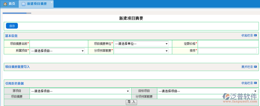Collapse 基本信息 section via 收起栏目 link

[x=247, y=35]
